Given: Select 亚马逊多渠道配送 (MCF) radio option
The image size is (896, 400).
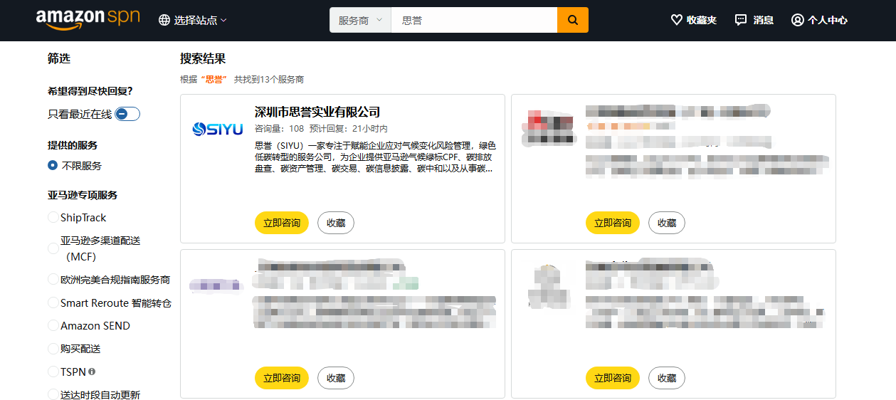Looking at the screenshot, I should 53,248.
